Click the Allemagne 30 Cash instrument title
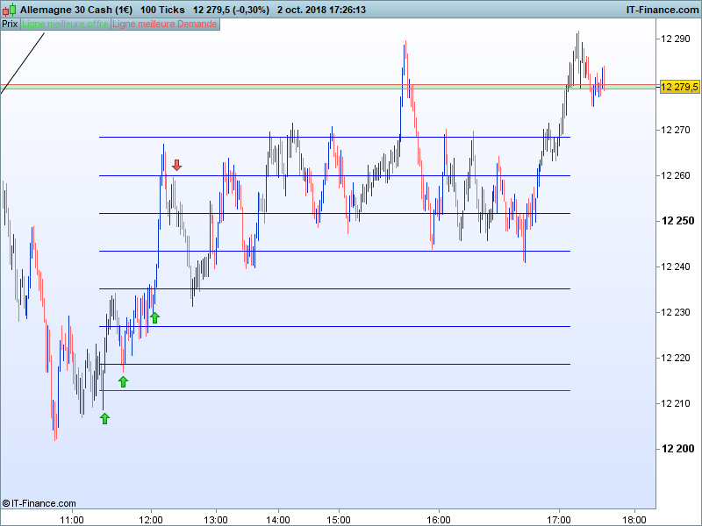Screen dimensions: 702x526 (x=76, y=10)
